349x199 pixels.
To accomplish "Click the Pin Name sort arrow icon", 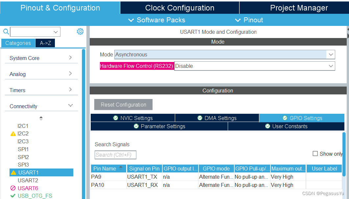I will point(121,168).
